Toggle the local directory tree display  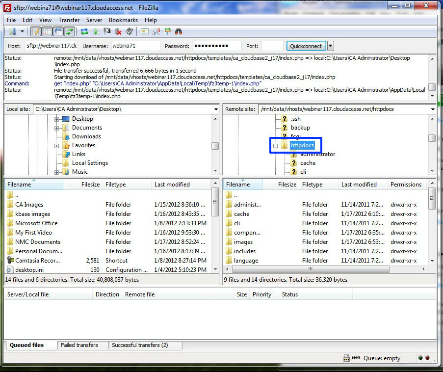[x=47, y=31]
